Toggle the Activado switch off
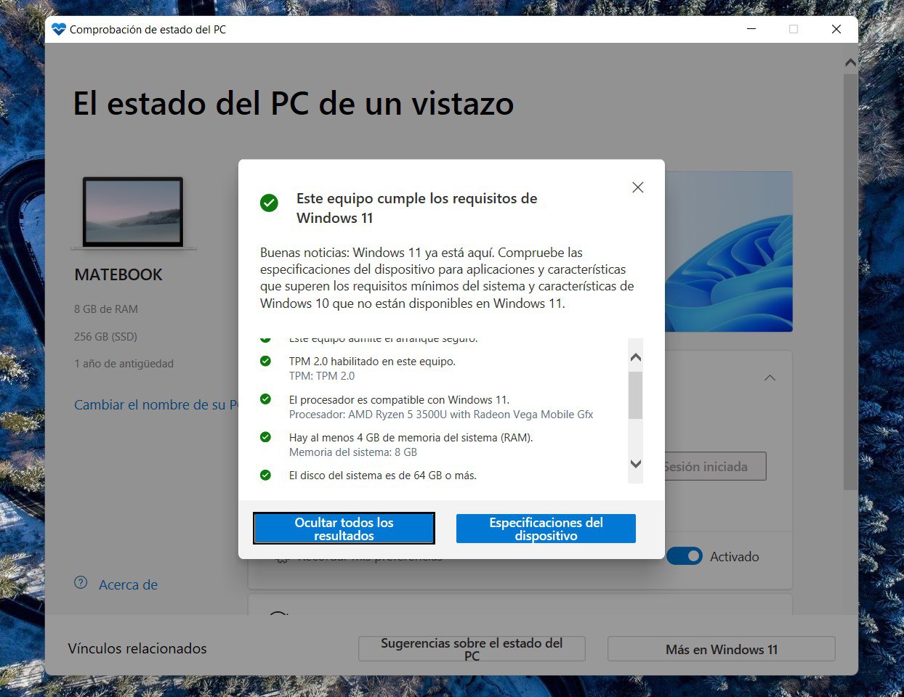Viewport: 904px width, 697px height. (684, 556)
